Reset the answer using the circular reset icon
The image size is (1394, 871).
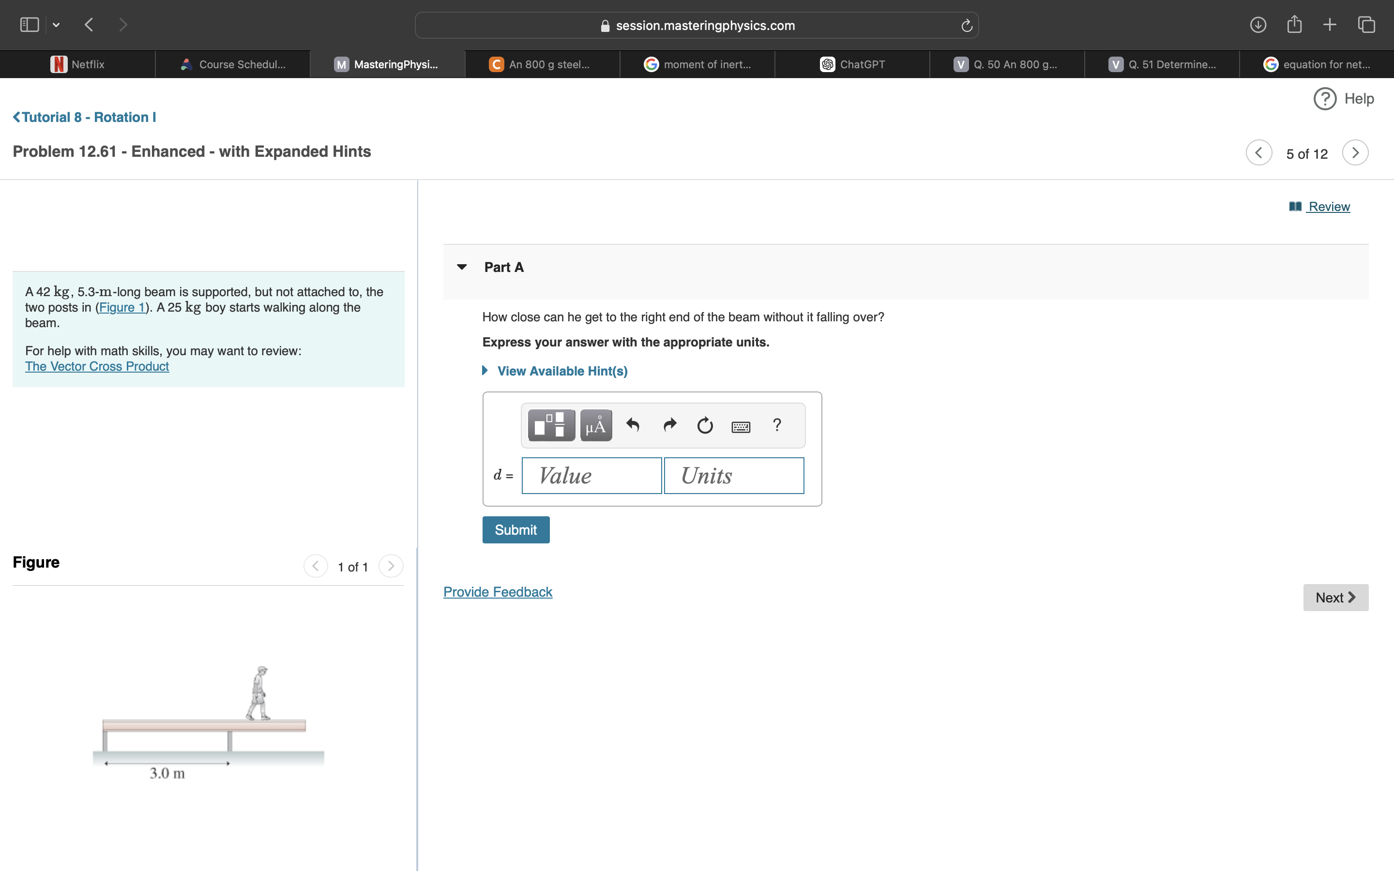click(704, 425)
